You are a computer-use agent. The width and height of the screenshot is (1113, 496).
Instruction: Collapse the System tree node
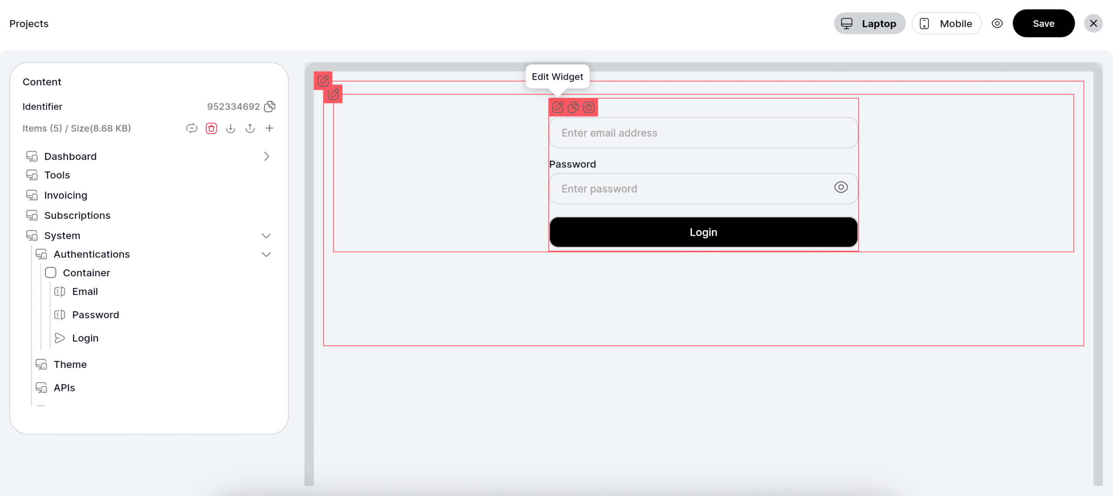267,235
